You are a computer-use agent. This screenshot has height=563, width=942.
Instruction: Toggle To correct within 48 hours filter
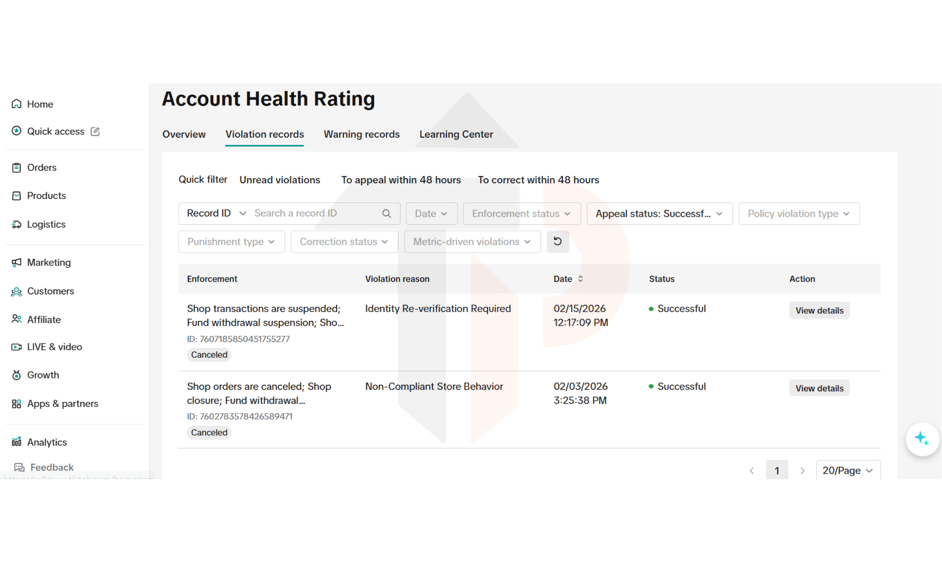tap(538, 180)
